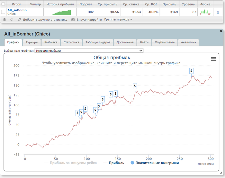This screenshot has width=225, height=178.
Task: Click the Номер игры axis label
Action: pos(206,164)
